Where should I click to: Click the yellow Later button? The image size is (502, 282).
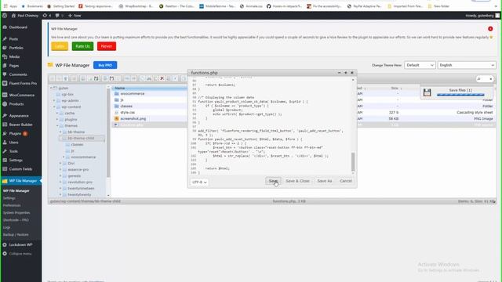pos(60,46)
